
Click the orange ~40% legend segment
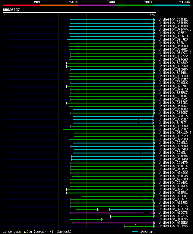[59, 5]
